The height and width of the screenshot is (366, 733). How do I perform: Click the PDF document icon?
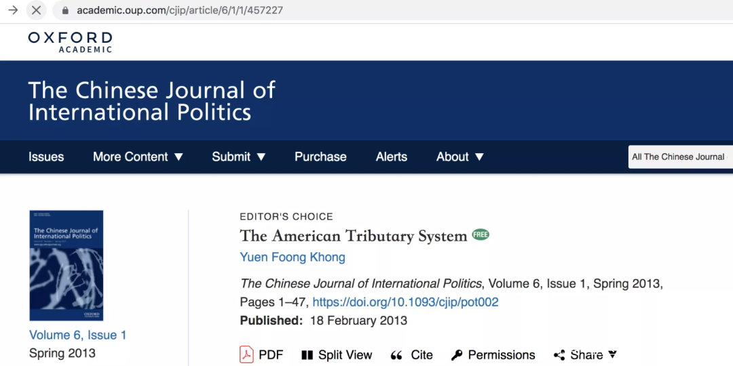pos(246,354)
